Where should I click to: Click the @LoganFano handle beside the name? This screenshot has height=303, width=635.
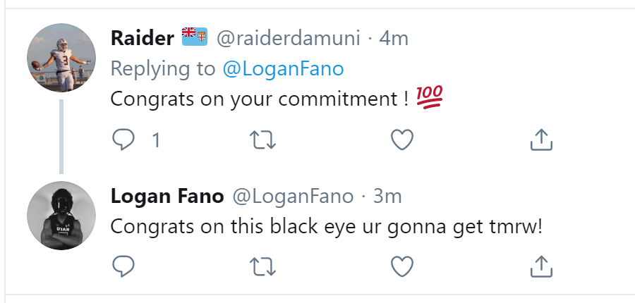pyautogui.click(x=292, y=196)
